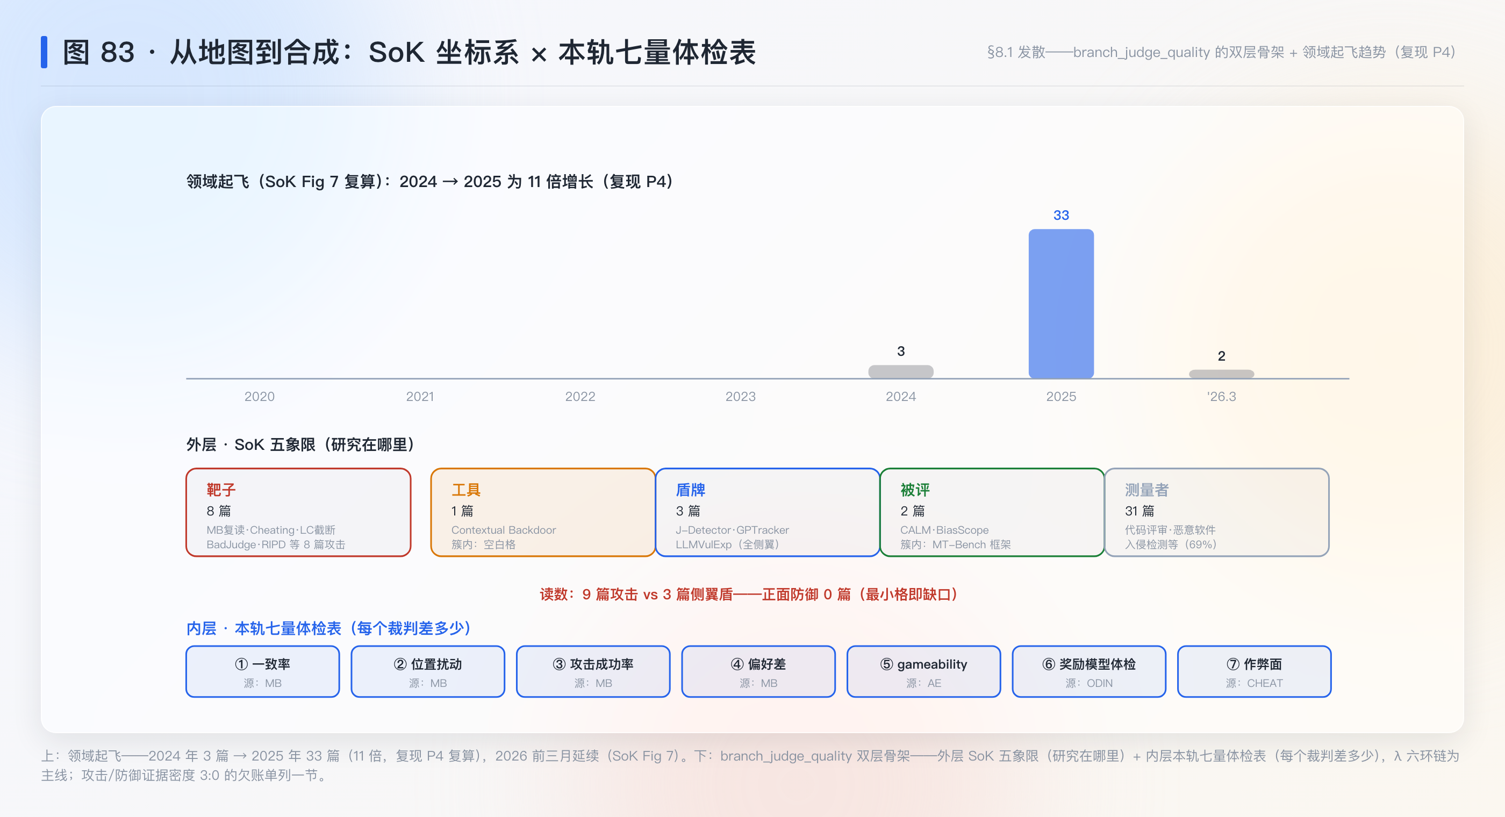Click the 2021 axis label

tap(420, 396)
